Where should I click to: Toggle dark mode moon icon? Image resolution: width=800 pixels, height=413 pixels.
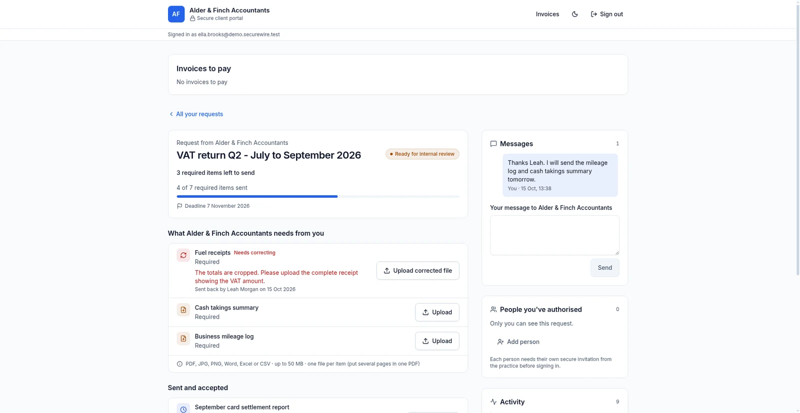coord(574,14)
